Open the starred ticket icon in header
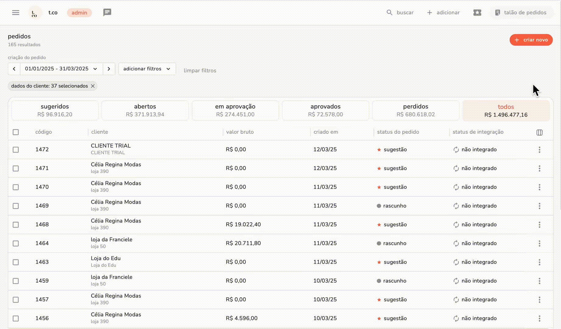 pos(477,12)
